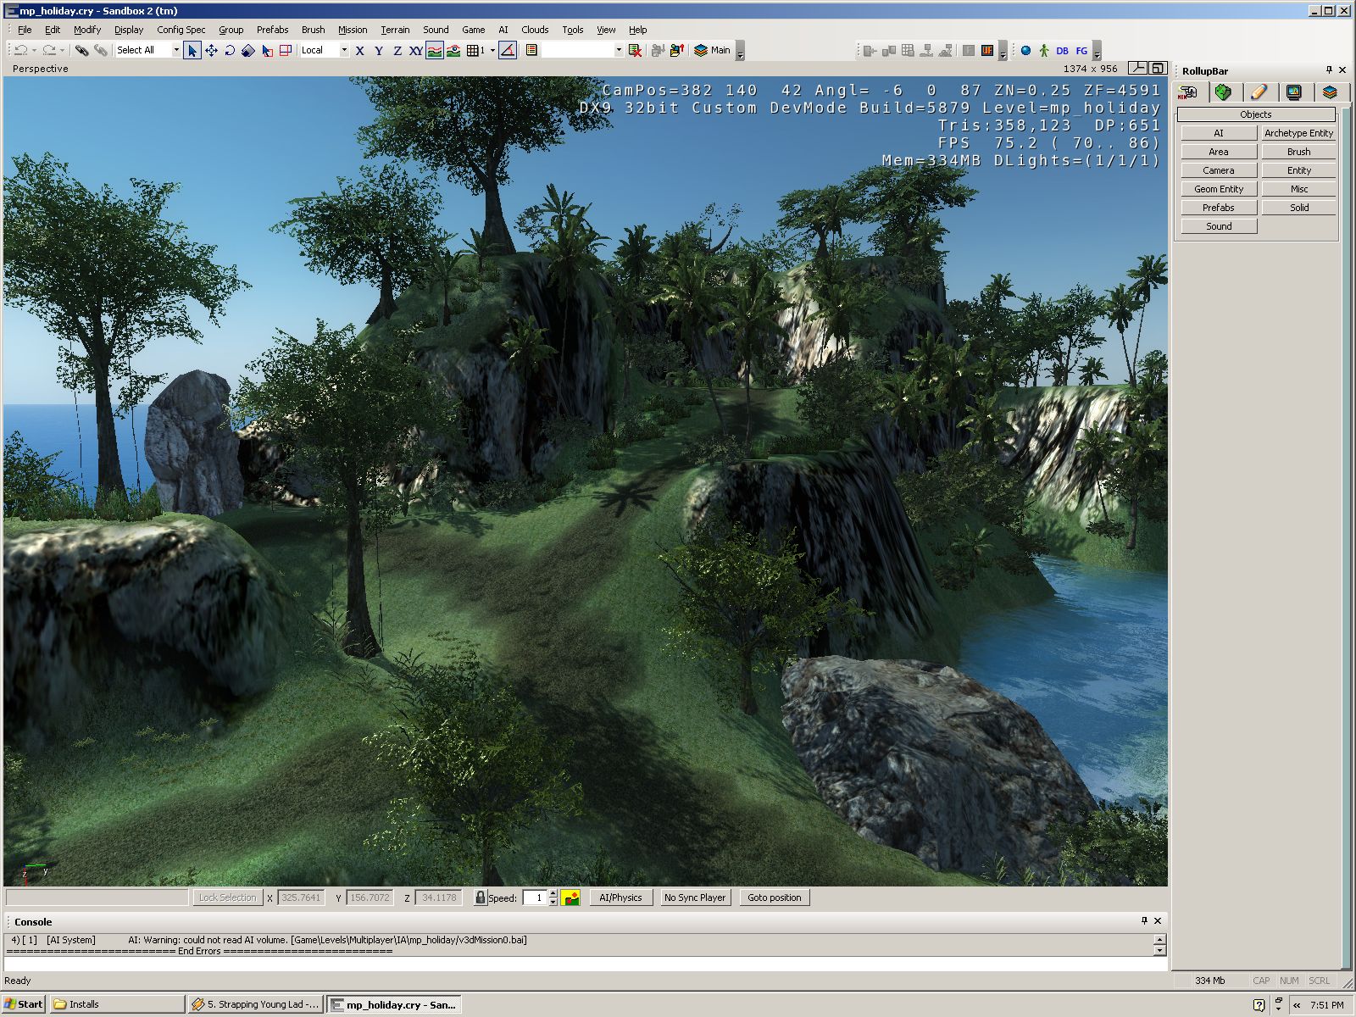Activate the Move tool
1356x1017 pixels.
pos(211,50)
